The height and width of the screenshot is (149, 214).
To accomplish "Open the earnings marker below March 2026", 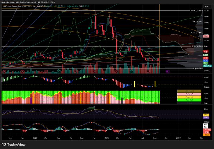I will [116, 71].
